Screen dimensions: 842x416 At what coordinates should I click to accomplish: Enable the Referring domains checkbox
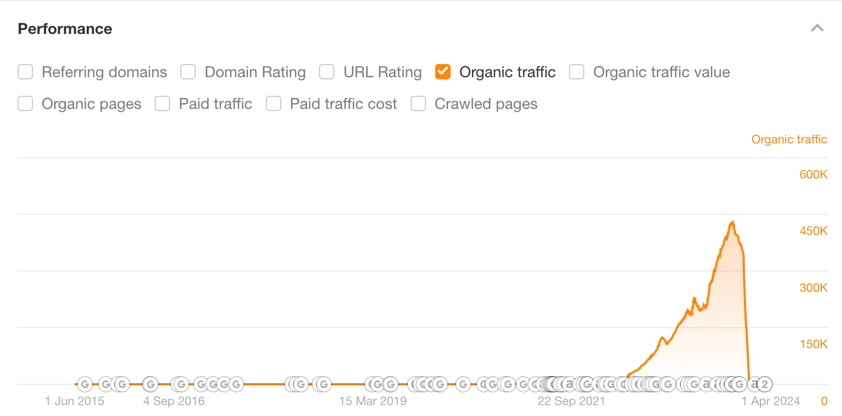[25, 72]
